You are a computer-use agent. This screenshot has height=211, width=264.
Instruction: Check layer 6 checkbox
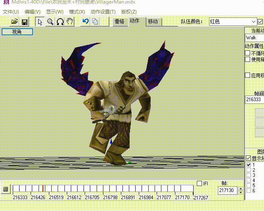click(x=248, y=191)
